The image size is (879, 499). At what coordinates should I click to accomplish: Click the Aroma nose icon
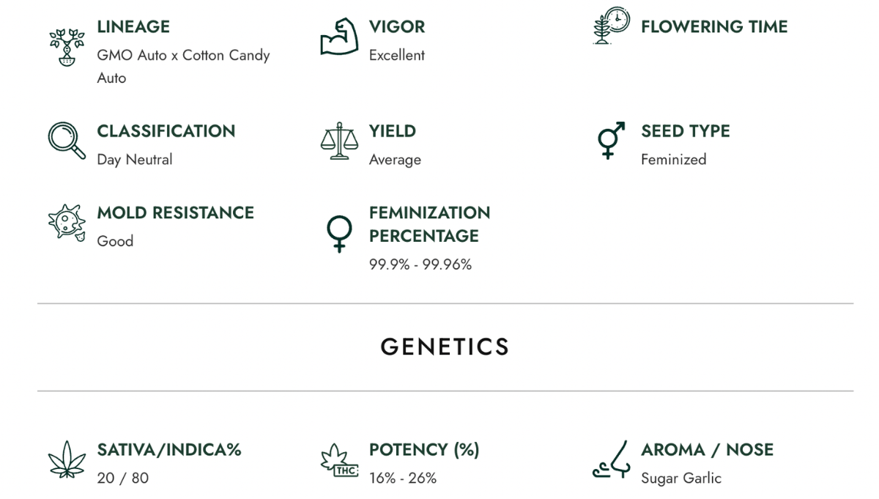pyautogui.click(x=610, y=459)
